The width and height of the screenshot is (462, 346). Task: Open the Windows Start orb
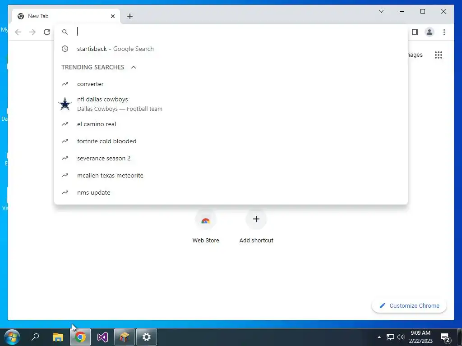click(12, 337)
